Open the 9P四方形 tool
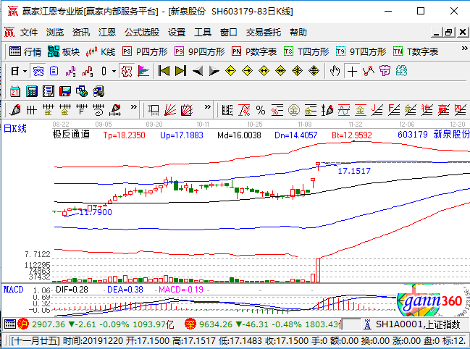This screenshot has height=349, width=470. tap(200, 52)
